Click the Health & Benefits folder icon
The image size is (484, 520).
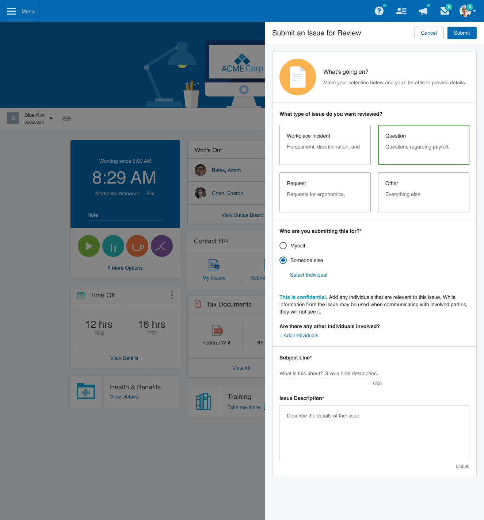(x=86, y=391)
